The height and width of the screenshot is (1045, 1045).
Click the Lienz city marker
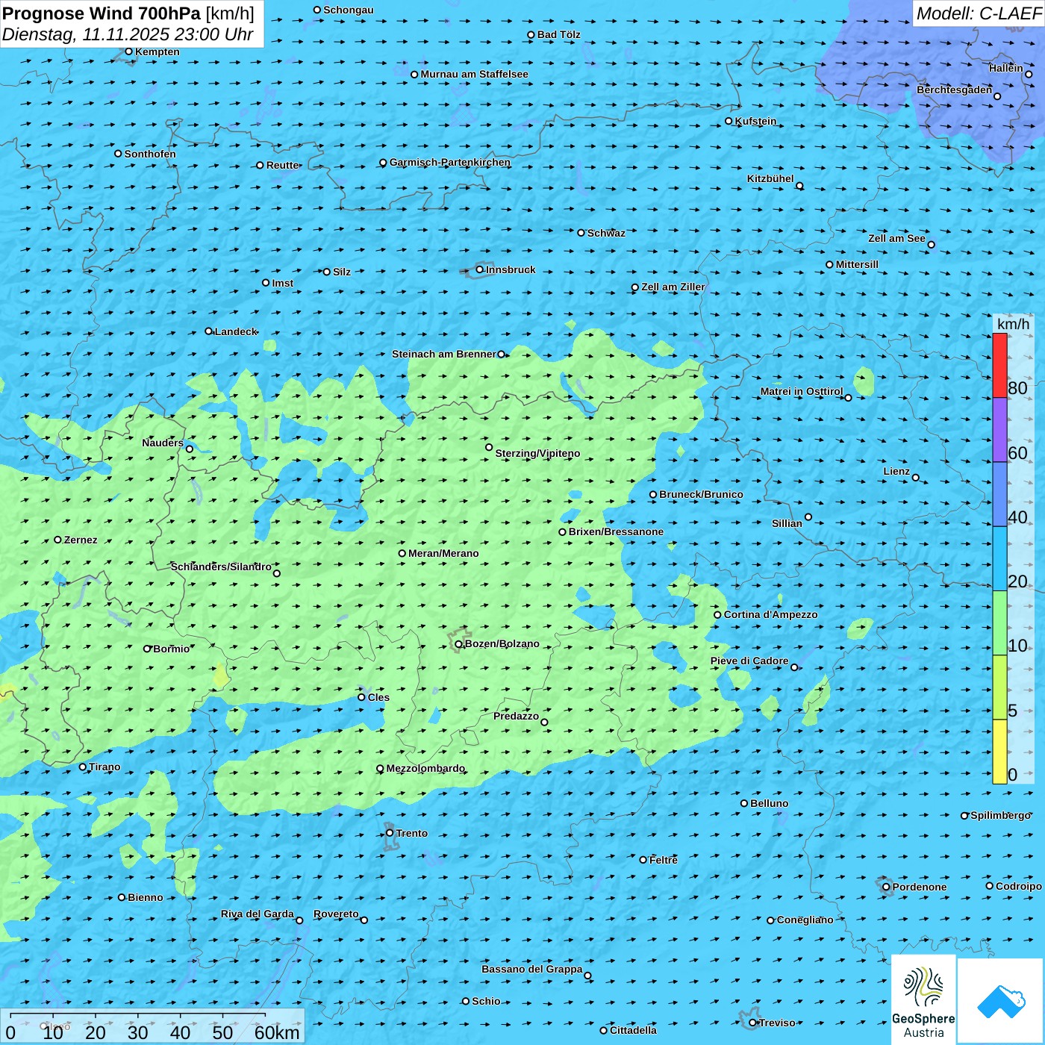(916, 478)
